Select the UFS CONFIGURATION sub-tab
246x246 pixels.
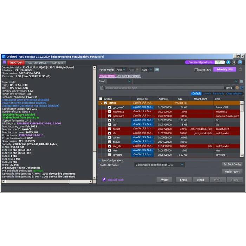[x=128, y=76]
